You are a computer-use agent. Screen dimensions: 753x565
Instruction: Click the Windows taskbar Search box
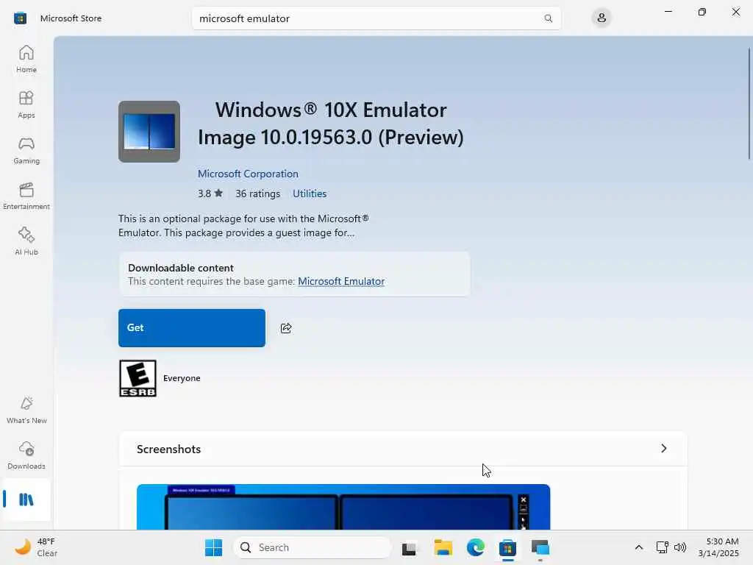click(x=312, y=547)
